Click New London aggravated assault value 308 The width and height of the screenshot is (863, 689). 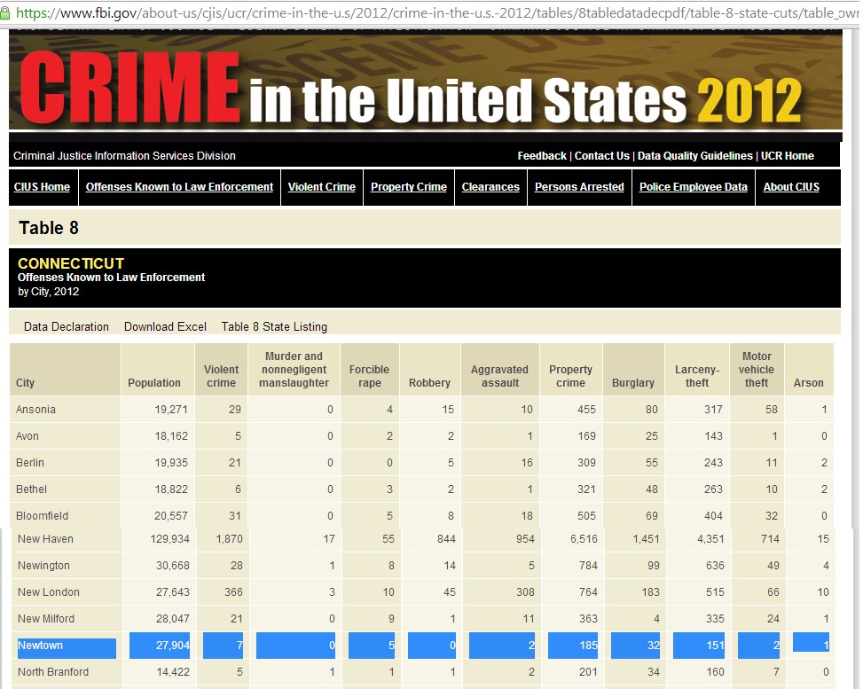pyautogui.click(x=525, y=592)
